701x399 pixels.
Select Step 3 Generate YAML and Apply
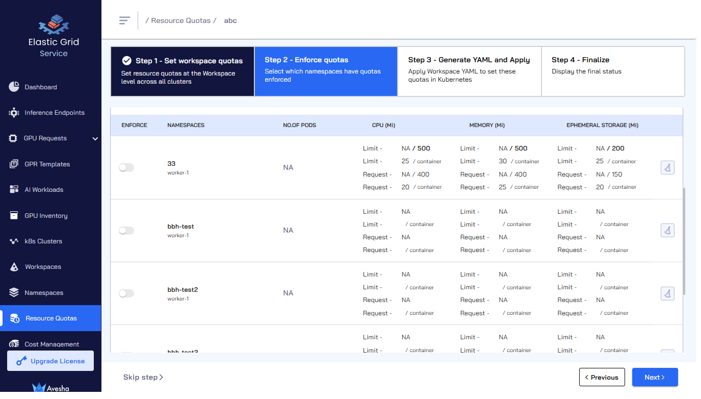point(469,71)
